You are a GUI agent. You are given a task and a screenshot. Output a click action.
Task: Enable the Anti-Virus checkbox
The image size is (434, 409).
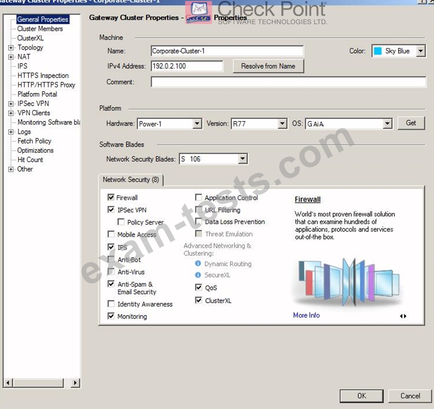[x=111, y=272]
